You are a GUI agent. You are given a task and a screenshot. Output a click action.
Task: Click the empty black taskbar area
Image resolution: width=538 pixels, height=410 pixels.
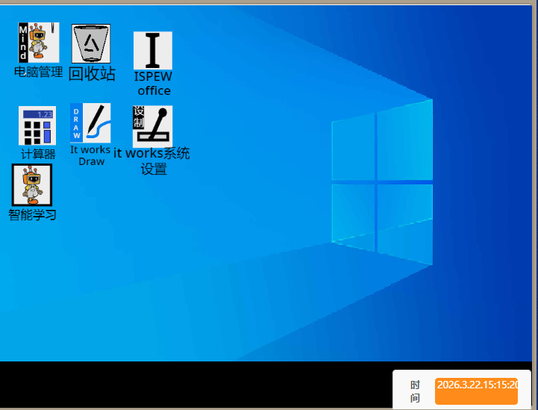pos(194,385)
